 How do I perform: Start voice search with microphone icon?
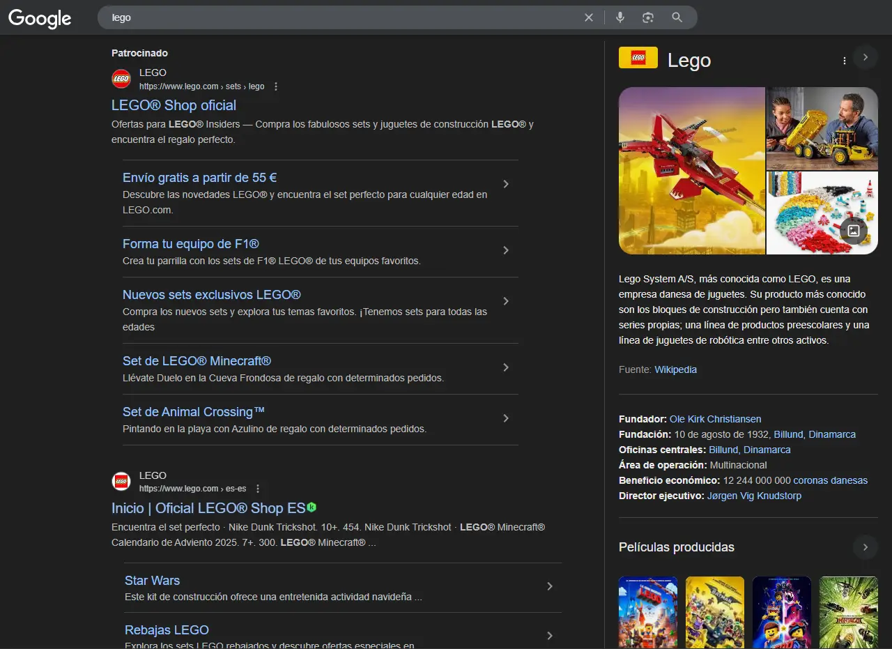coord(620,17)
